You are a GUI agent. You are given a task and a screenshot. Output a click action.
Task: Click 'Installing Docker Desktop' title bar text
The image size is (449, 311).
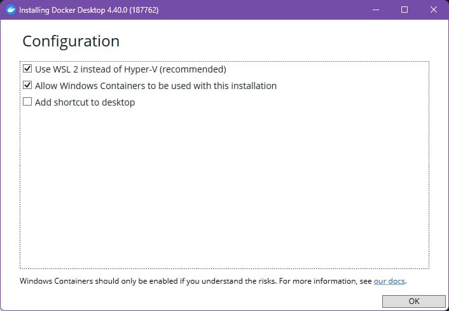pos(62,10)
